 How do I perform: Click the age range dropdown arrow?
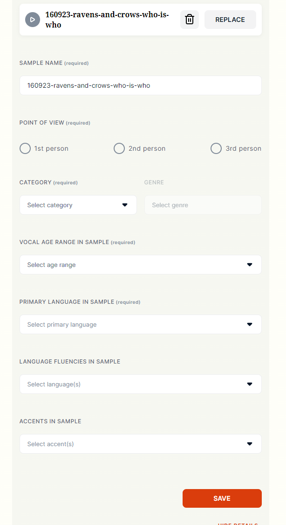(x=250, y=265)
